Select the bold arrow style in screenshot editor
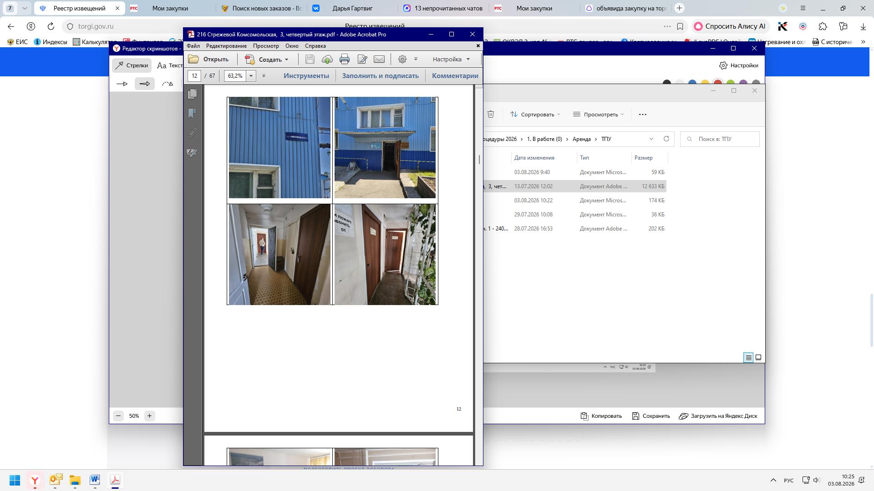874x491 pixels. coord(145,84)
